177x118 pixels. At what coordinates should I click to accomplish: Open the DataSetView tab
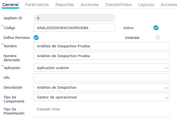click(118, 5)
